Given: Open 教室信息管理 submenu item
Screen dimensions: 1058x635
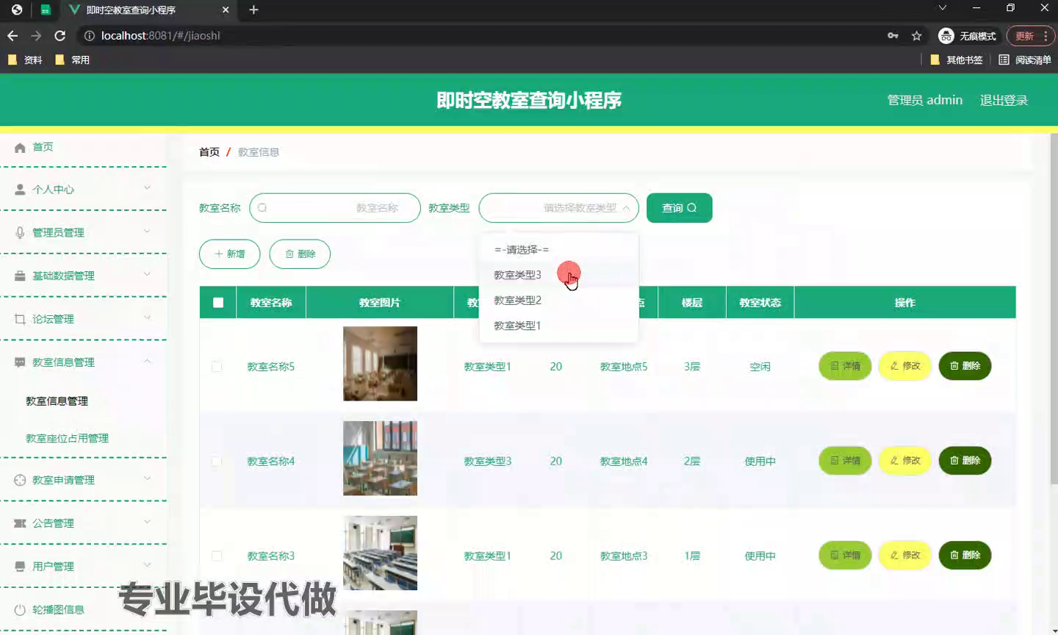Looking at the screenshot, I should pos(57,401).
